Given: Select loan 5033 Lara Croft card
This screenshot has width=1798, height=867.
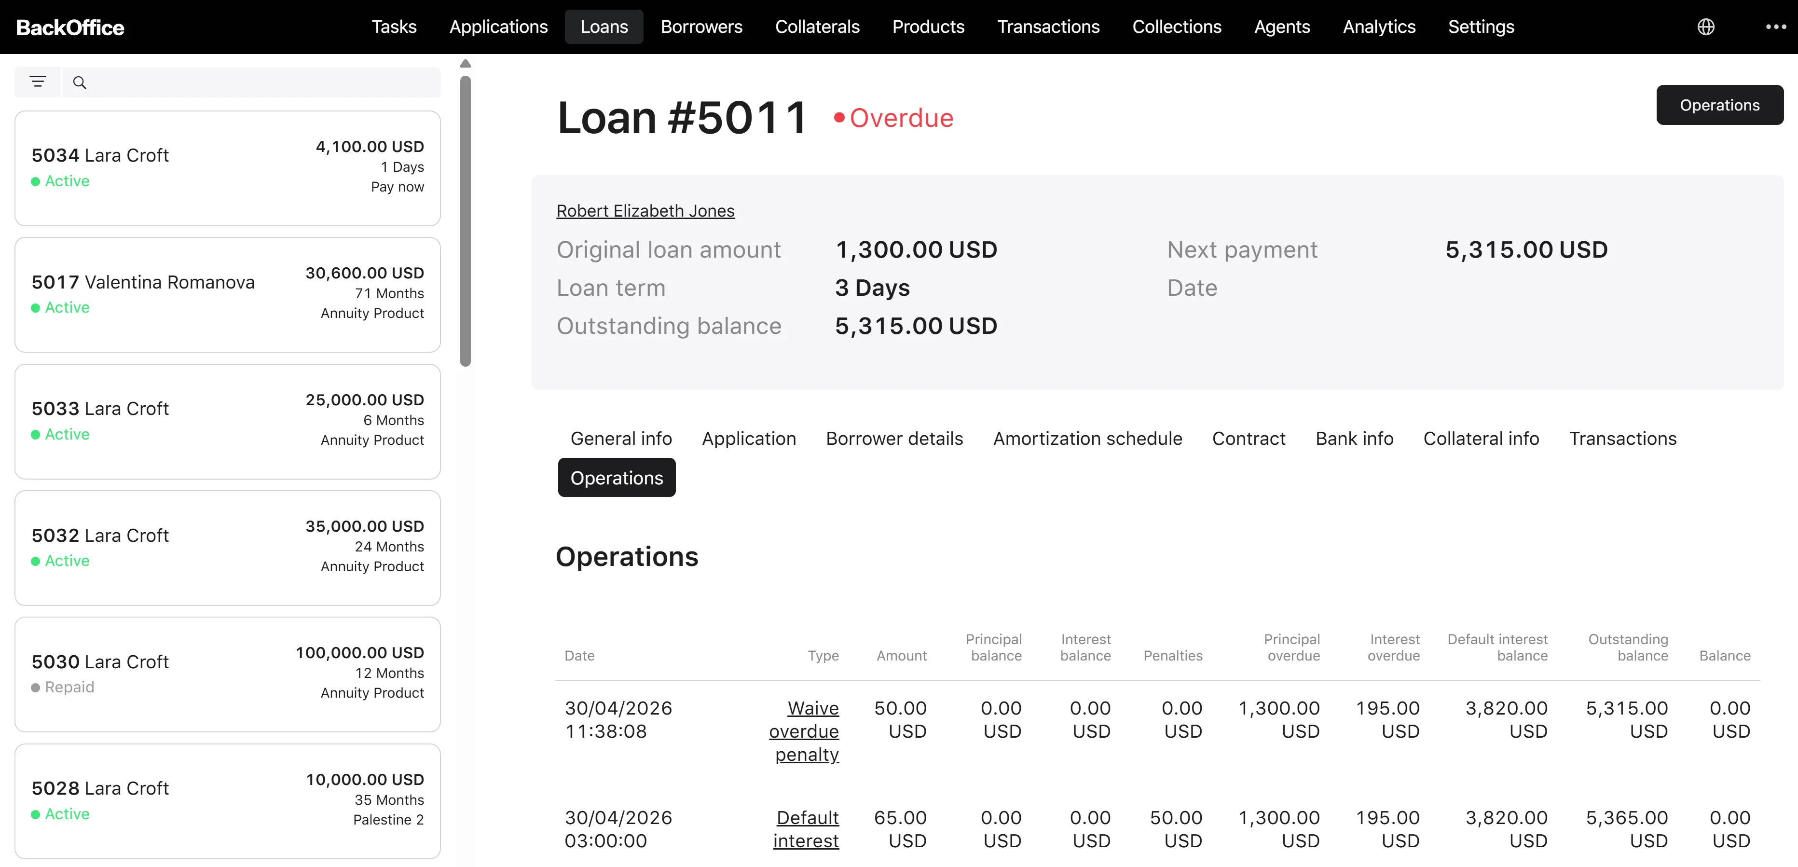Looking at the screenshot, I should click(x=228, y=422).
